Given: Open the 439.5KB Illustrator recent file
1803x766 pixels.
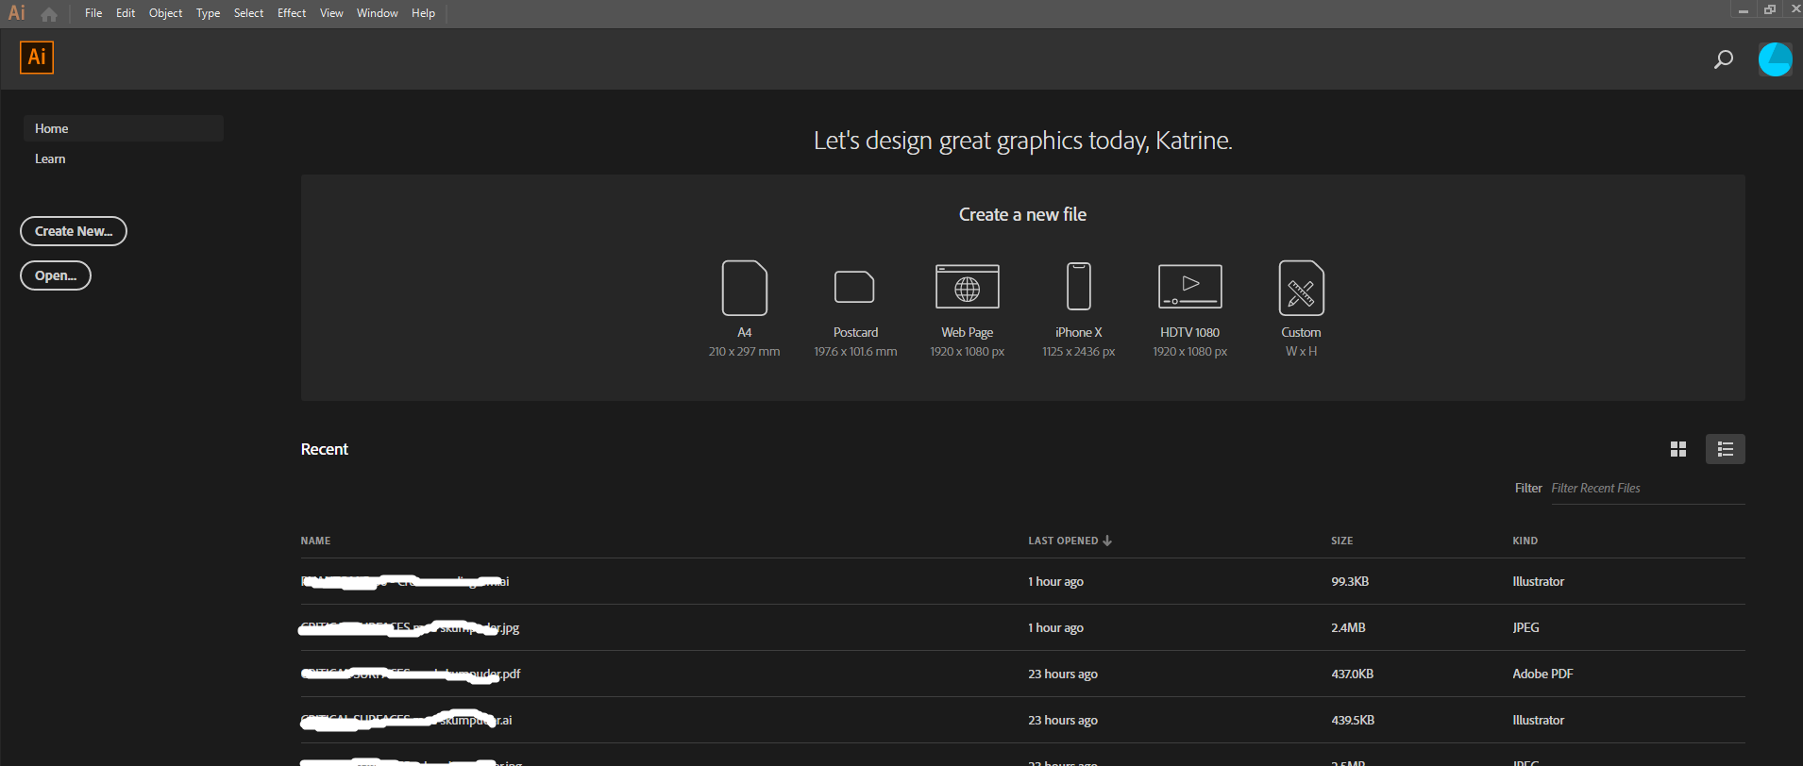Looking at the screenshot, I should click(x=1022, y=720).
